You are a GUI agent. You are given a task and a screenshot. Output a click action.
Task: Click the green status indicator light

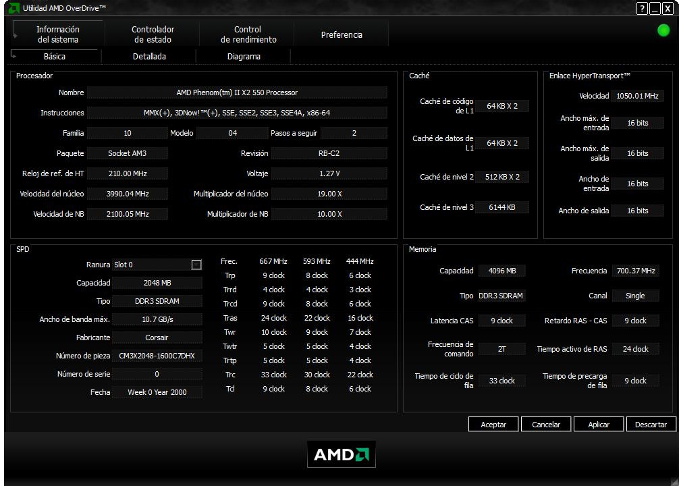(663, 30)
